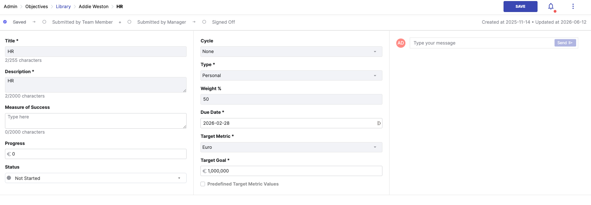
Task: Click the Submitted by Manager label
Action: pos(161,22)
